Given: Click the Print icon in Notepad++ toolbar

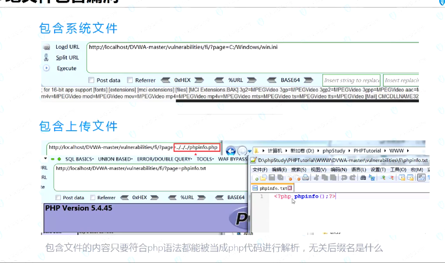Looking at the screenshot, I should click(305, 177).
